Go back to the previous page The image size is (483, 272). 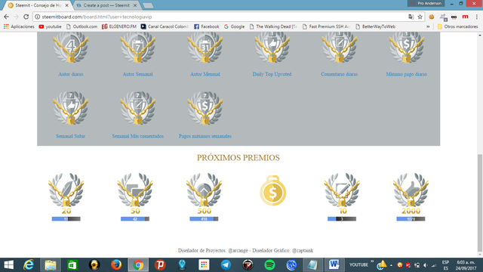(x=7, y=17)
